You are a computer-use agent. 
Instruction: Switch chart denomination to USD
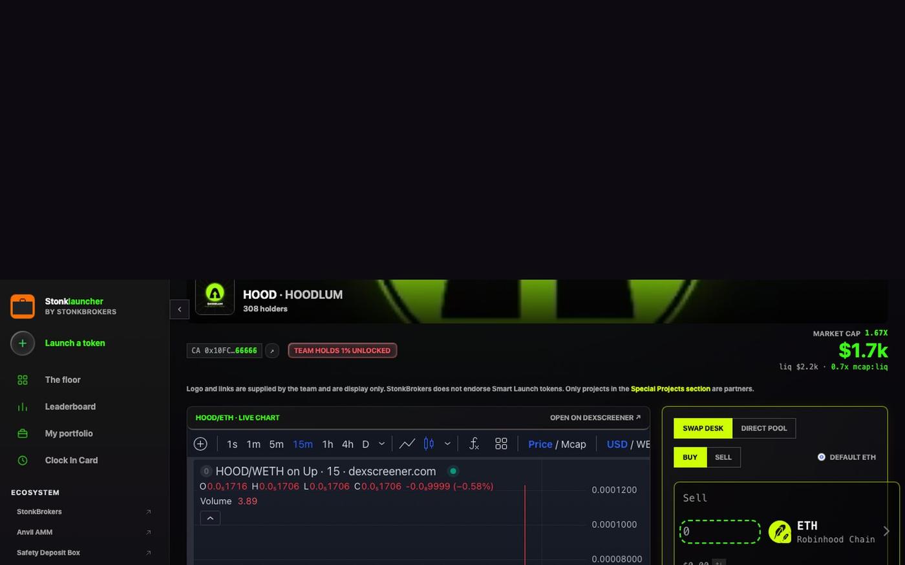click(x=617, y=444)
